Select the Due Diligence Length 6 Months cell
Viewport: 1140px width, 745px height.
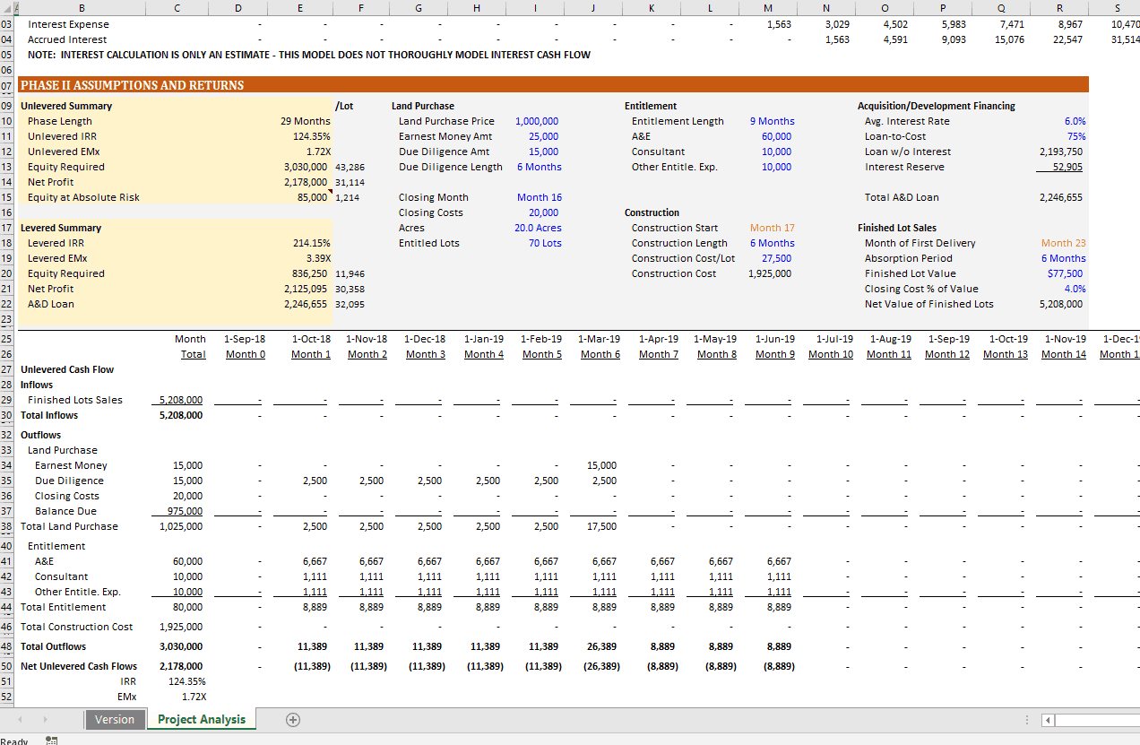pos(540,167)
